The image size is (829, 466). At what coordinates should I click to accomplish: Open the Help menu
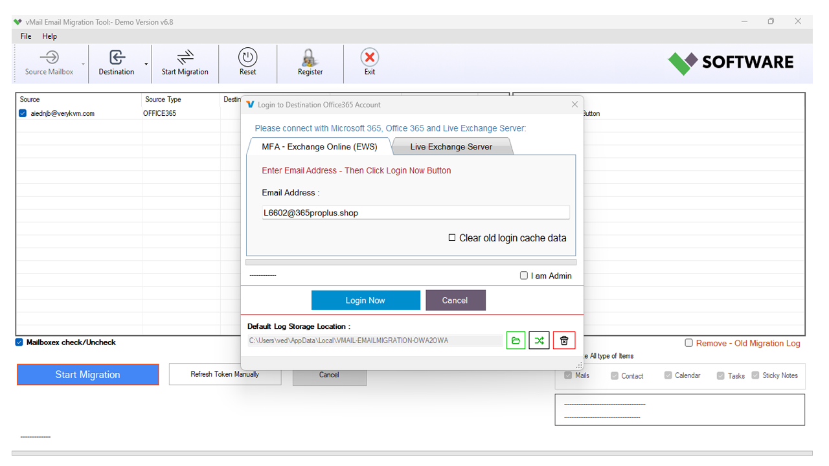pyautogui.click(x=50, y=36)
